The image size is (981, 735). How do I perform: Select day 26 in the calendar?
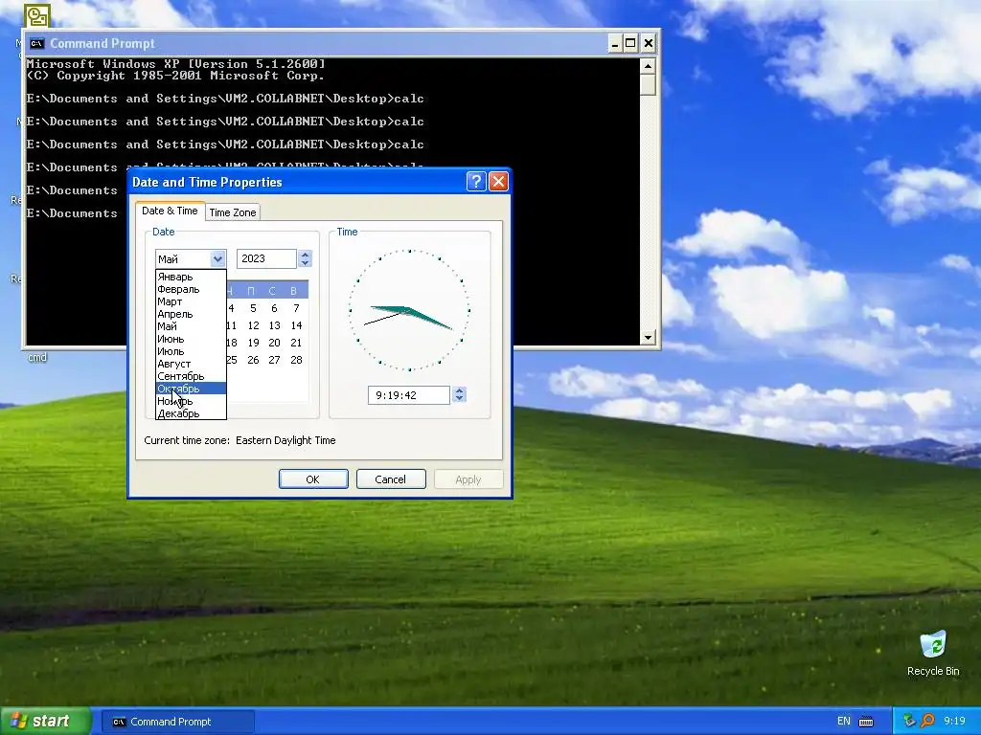coord(253,360)
